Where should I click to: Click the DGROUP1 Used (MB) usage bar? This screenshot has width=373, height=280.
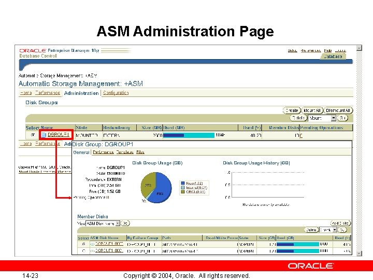(189, 135)
